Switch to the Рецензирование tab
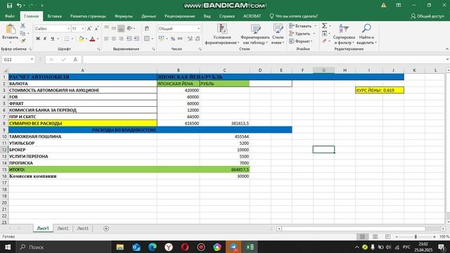This screenshot has width=450, height=253. 180,16
